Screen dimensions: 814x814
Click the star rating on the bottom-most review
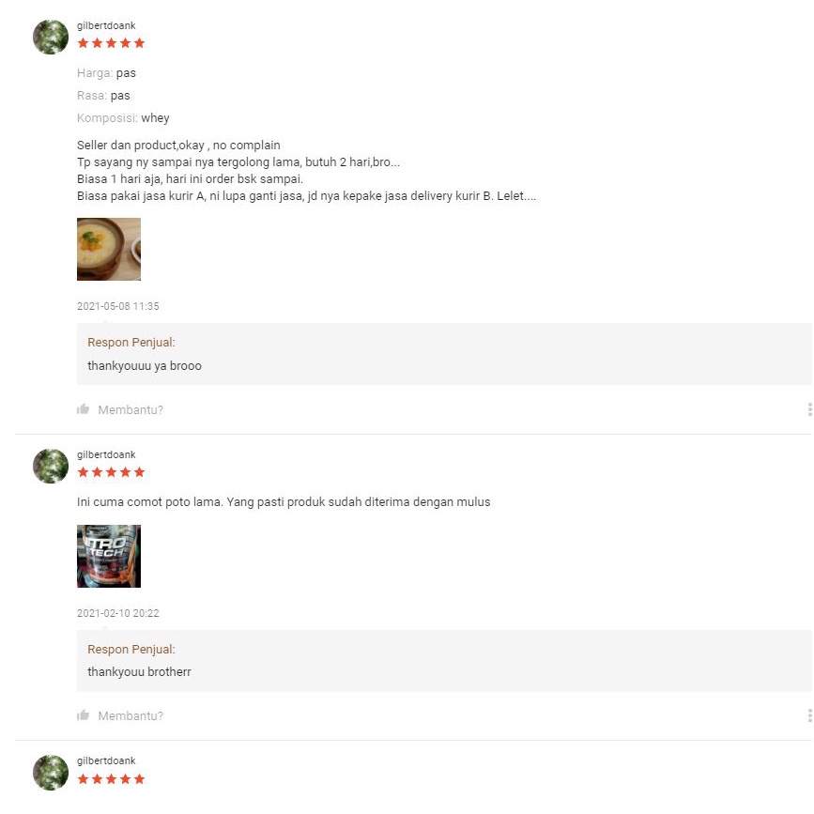[x=111, y=779]
